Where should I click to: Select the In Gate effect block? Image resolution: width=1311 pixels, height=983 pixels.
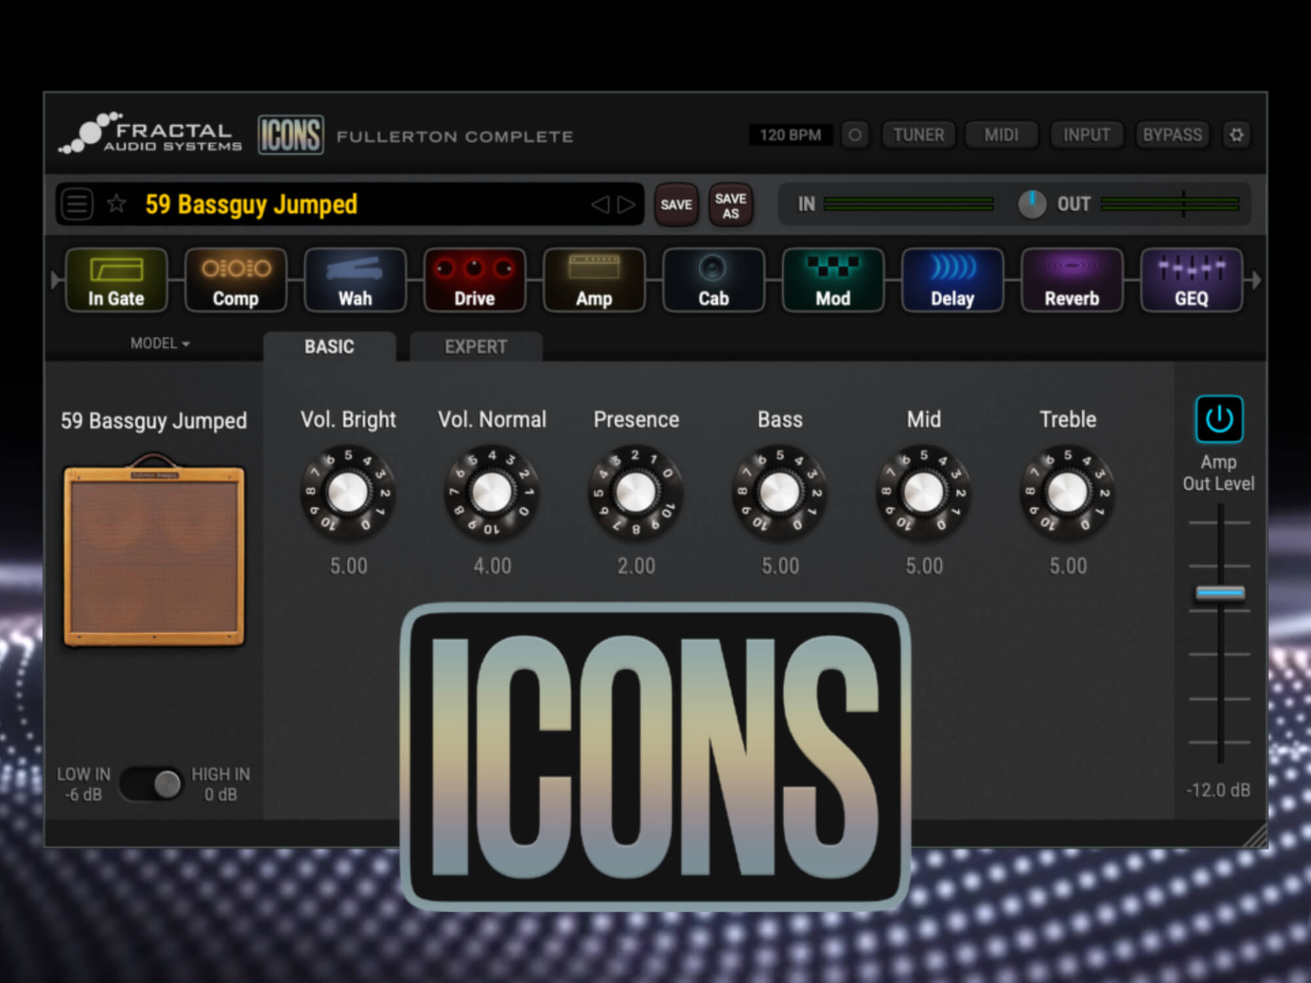115,281
